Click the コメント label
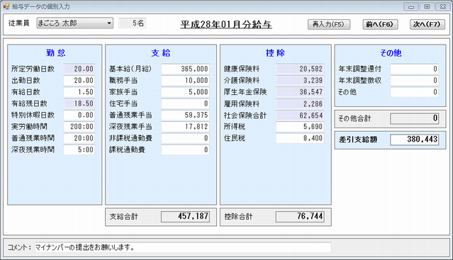This screenshot has width=453, height=260. (x=19, y=247)
